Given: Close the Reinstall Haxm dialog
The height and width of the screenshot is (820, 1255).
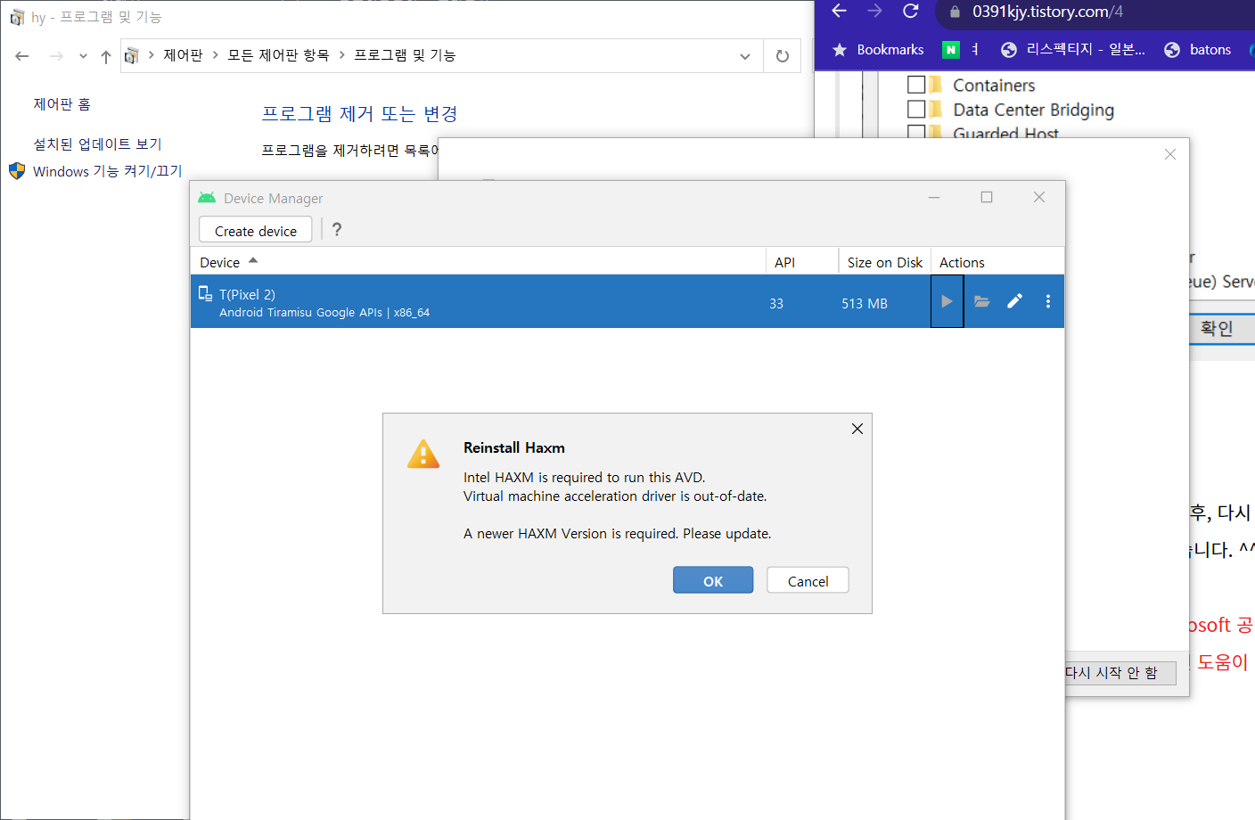Looking at the screenshot, I should tap(857, 429).
